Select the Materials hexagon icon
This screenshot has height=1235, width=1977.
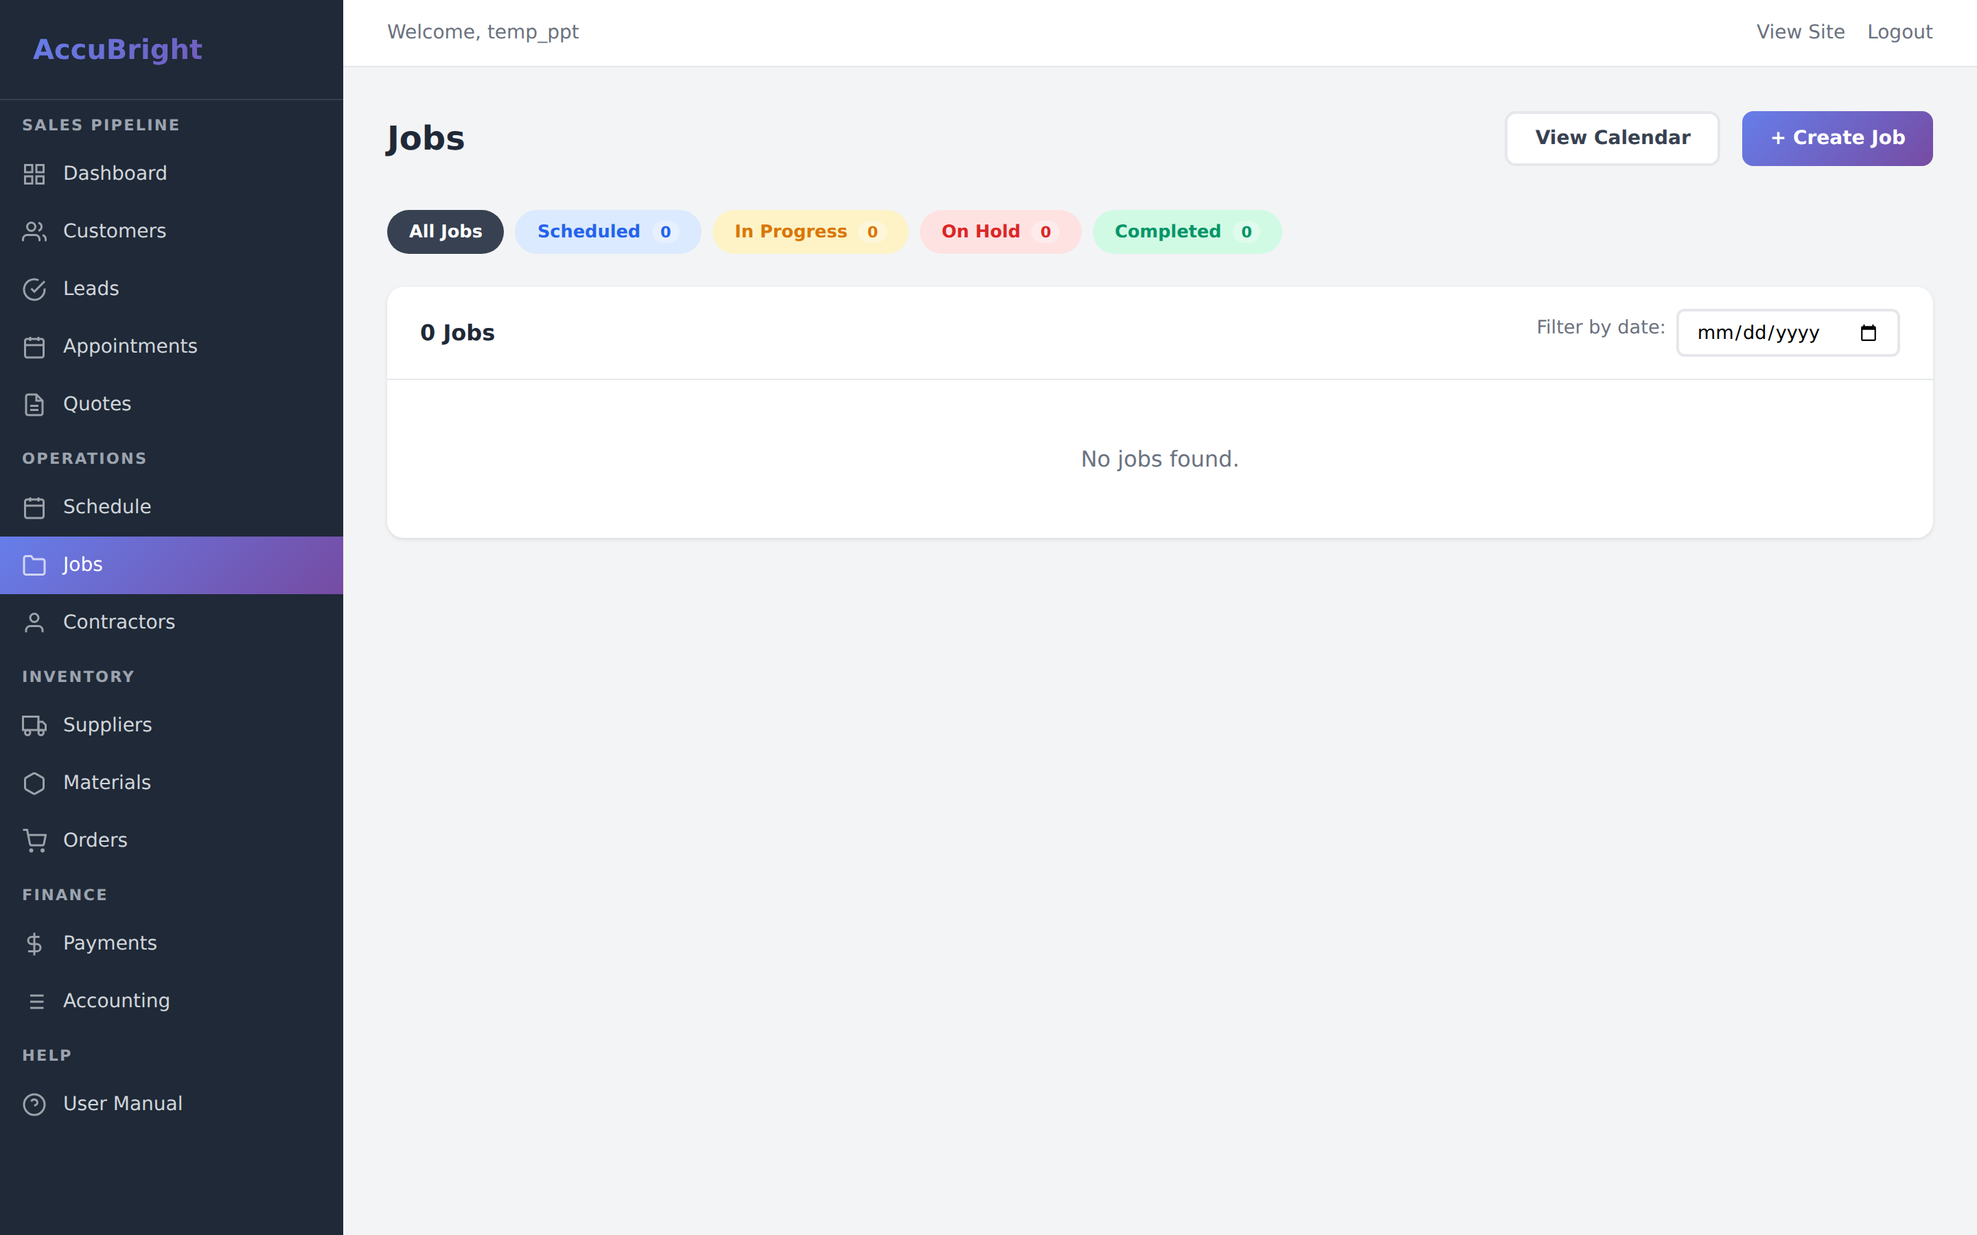34,782
